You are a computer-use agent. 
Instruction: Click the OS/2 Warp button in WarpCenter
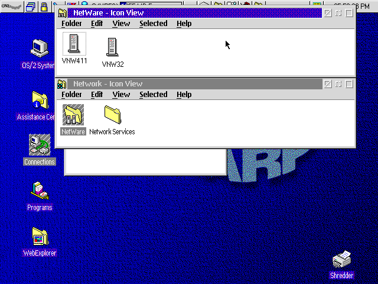12,7
